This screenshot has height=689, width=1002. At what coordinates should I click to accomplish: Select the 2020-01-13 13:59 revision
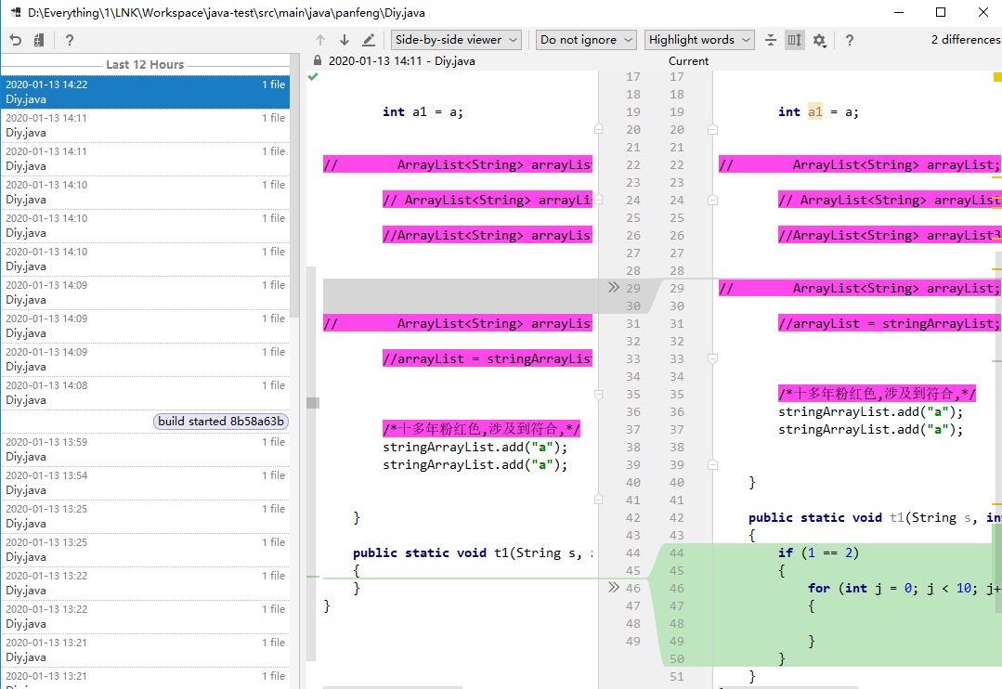pos(145,449)
